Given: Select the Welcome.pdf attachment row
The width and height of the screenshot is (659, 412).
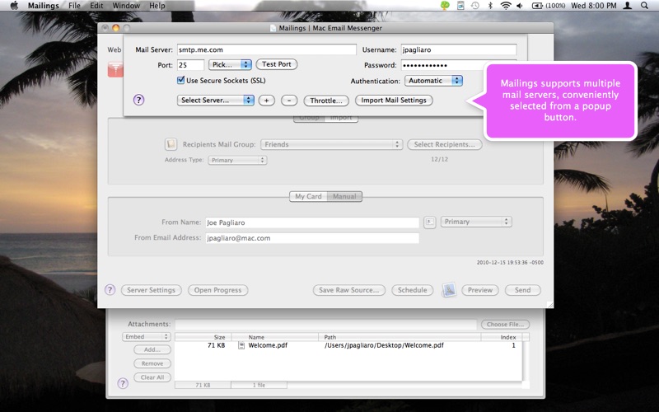Looking at the screenshot, I should pyautogui.click(x=348, y=345).
